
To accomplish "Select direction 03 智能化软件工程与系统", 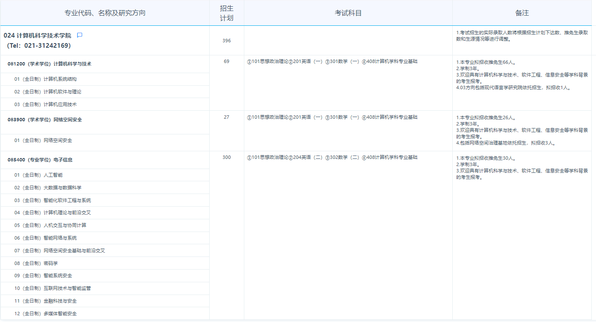I will (x=52, y=200).
